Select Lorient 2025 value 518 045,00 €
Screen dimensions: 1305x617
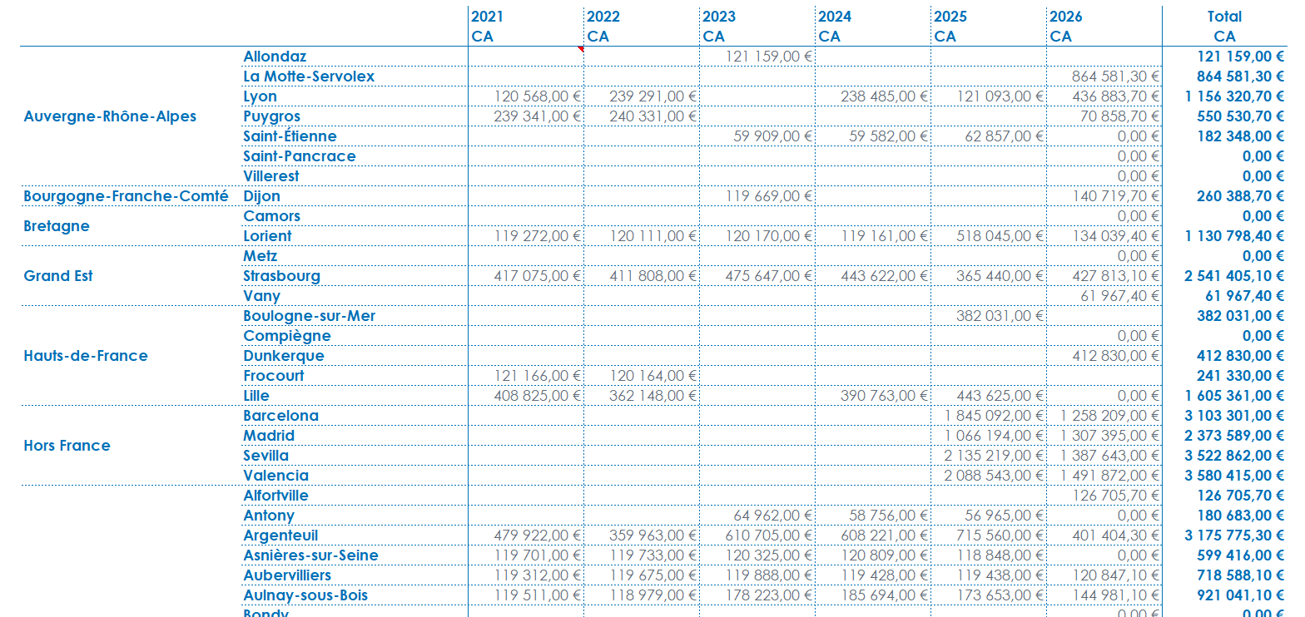(1000, 236)
